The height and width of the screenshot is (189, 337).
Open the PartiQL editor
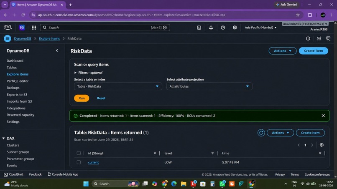coord(18,81)
